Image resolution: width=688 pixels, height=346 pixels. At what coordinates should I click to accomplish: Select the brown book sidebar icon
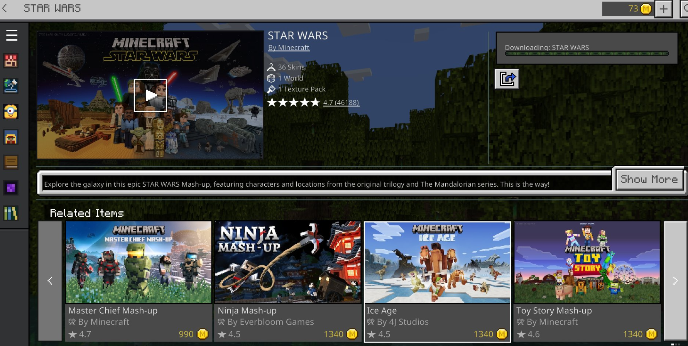pyautogui.click(x=11, y=162)
